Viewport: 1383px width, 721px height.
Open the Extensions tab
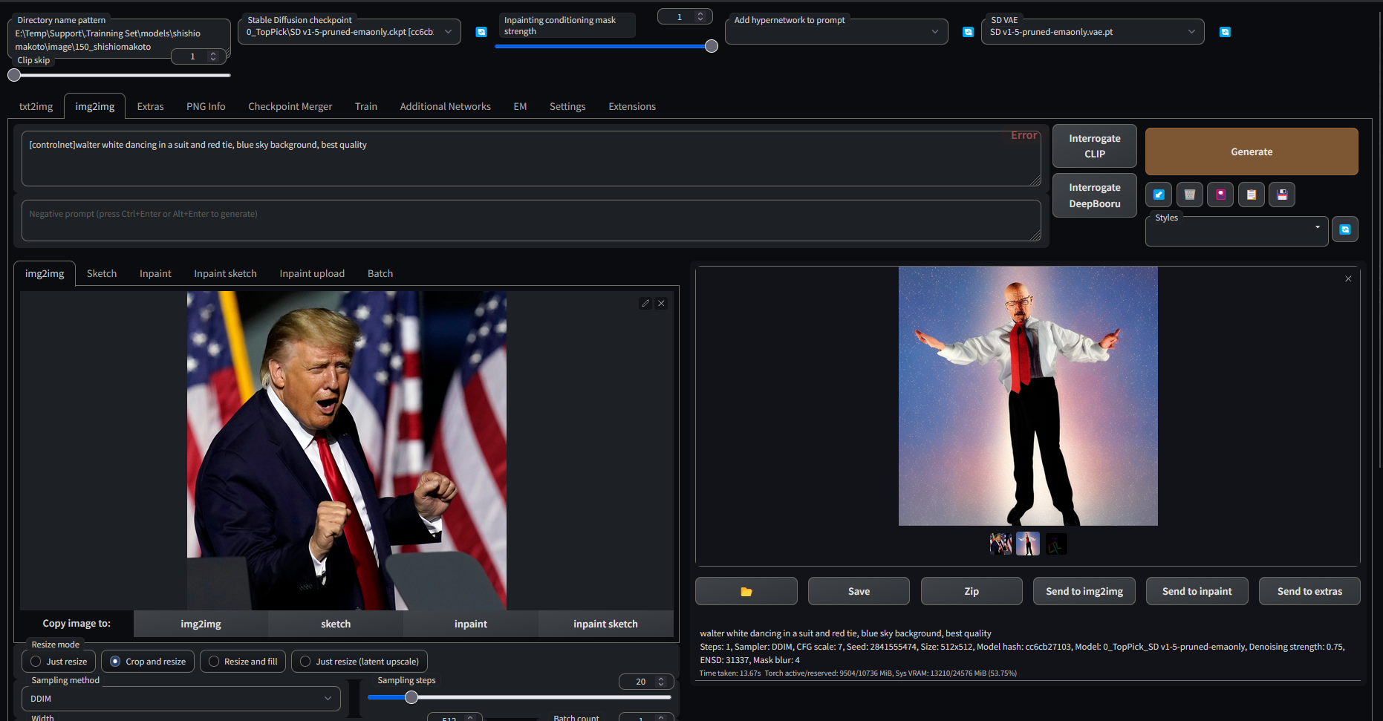coord(632,106)
